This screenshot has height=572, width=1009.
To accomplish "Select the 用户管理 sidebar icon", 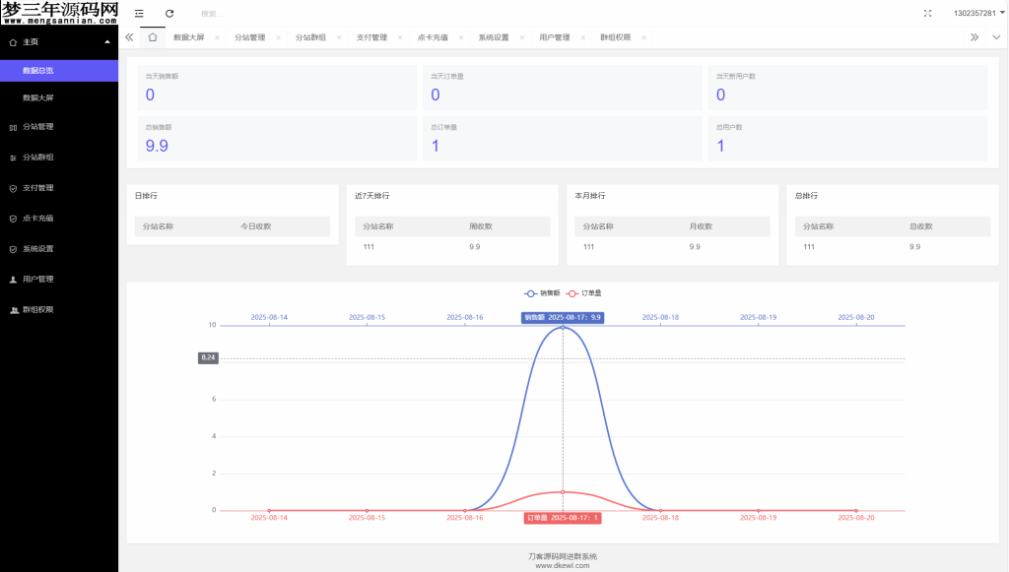I will [14, 279].
